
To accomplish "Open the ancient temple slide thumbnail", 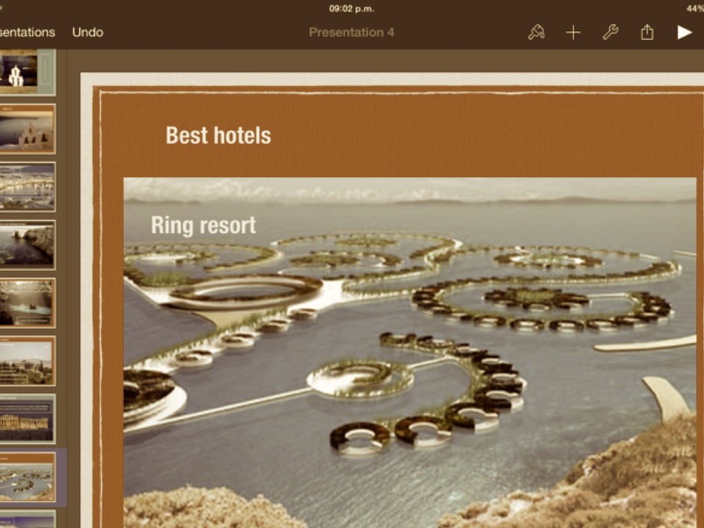I will (27, 419).
